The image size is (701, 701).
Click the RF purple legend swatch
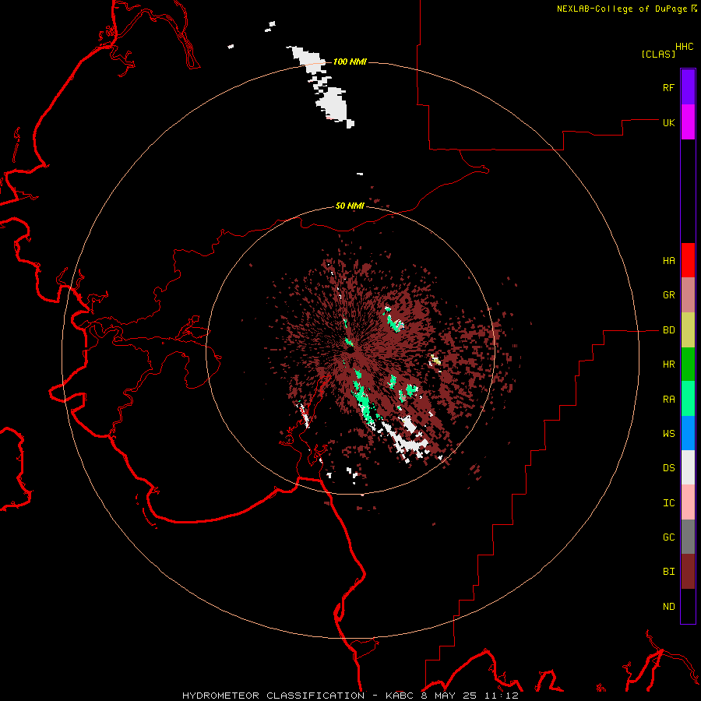[x=688, y=86]
